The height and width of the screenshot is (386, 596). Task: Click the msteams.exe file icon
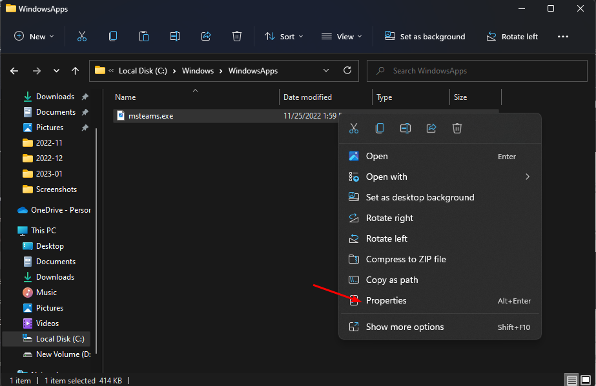click(121, 115)
